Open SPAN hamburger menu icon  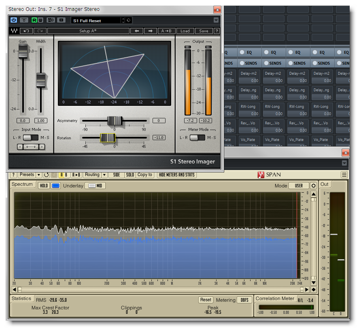pyautogui.click(x=344, y=175)
